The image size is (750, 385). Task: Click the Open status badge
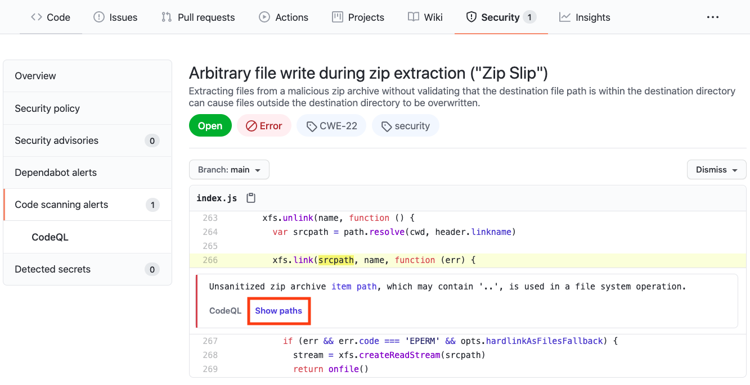pos(210,126)
